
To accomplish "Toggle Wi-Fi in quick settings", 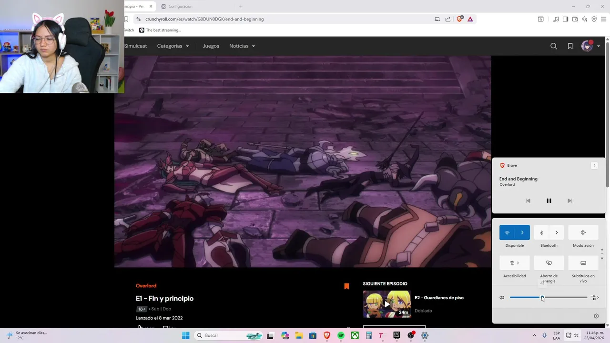I will point(507,232).
